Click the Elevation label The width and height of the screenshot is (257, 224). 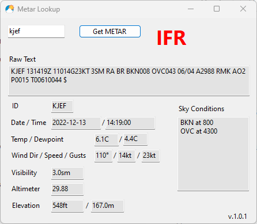click(26, 206)
